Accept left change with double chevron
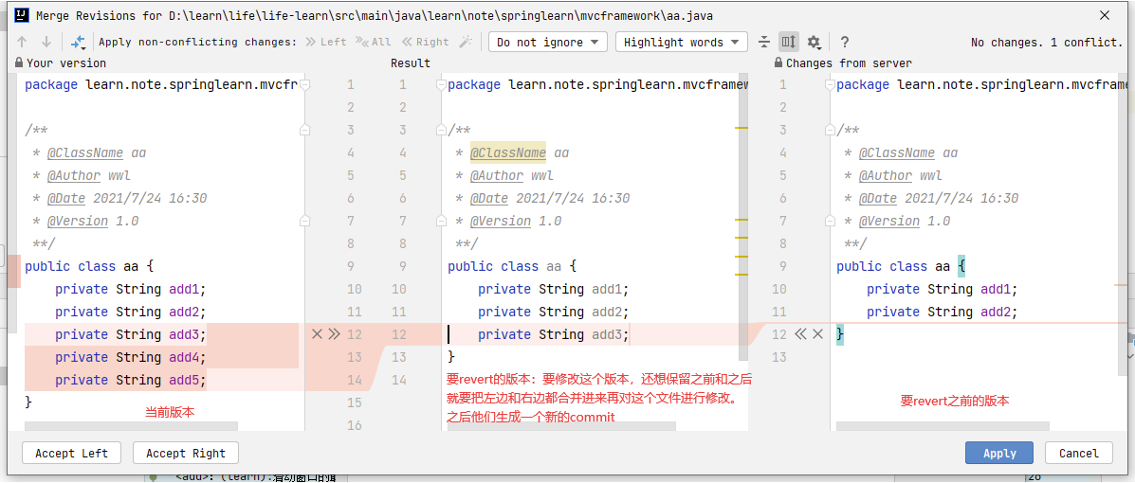Screen dimensions: 1135x483 tap(334, 334)
